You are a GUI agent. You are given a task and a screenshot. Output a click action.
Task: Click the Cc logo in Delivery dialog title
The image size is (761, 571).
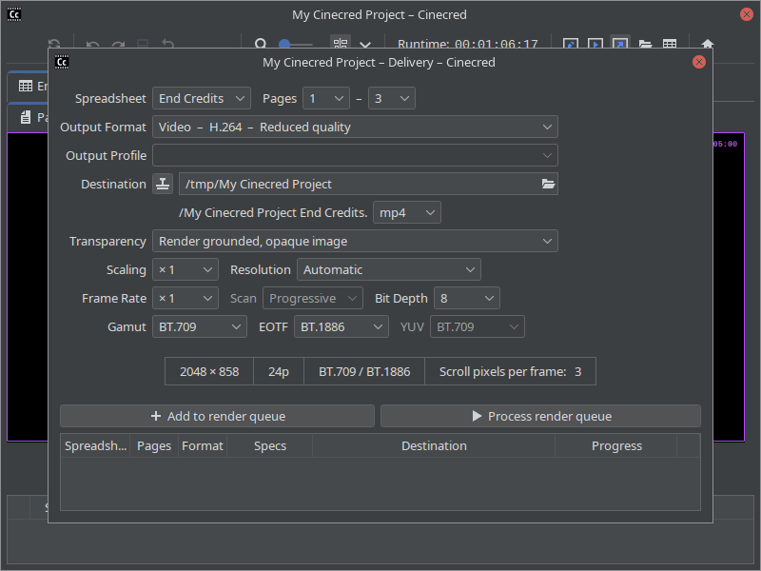(x=62, y=62)
